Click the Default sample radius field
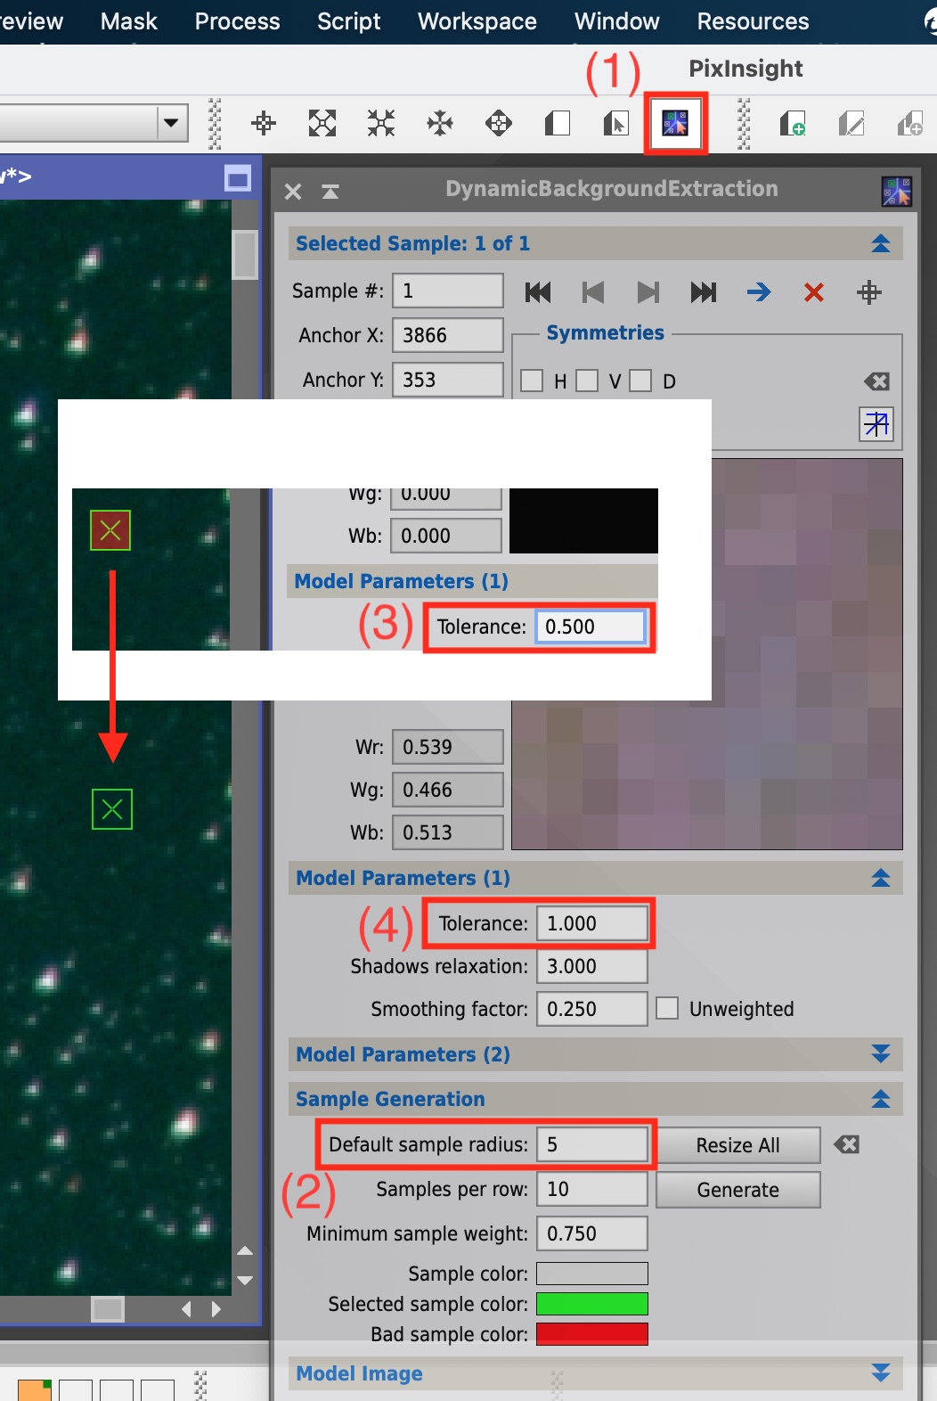Screen dimensions: 937x1401 [x=591, y=1144]
